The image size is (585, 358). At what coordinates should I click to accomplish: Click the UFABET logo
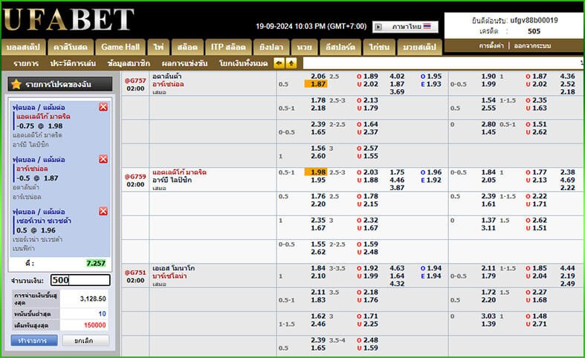click(x=68, y=21)
